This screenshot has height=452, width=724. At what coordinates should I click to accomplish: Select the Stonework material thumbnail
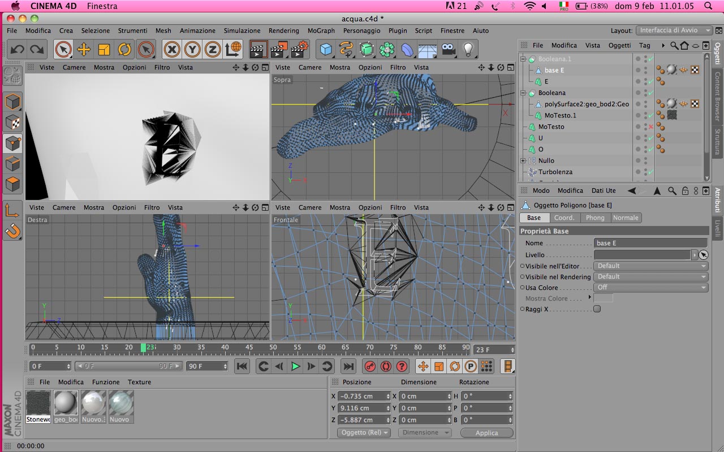[38, 403]
